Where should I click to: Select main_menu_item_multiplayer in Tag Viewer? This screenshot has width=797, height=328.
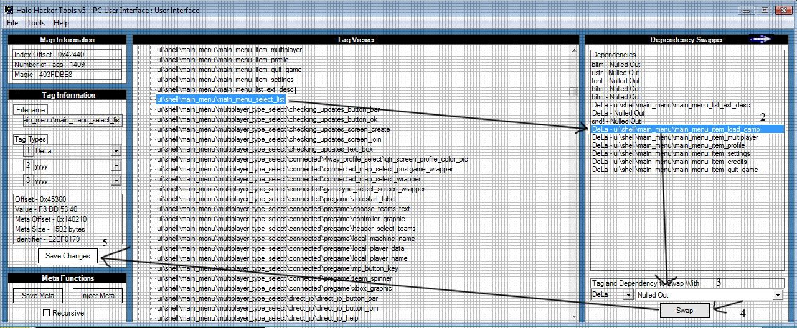coord(229,50)
